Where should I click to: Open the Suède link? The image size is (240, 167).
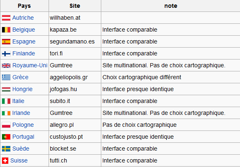[21, 149]
